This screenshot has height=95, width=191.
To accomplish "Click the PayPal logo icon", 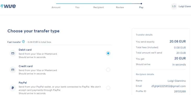I will (13, 88).
